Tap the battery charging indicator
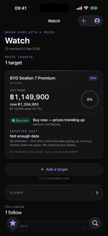The image size is (108, 236). (94, 8)
